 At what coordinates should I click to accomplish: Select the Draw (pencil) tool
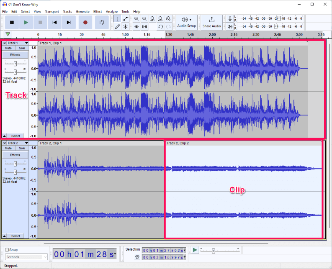[118, 27]
